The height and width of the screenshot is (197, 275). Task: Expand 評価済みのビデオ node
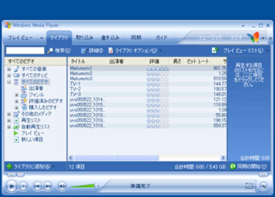(16, 101)
